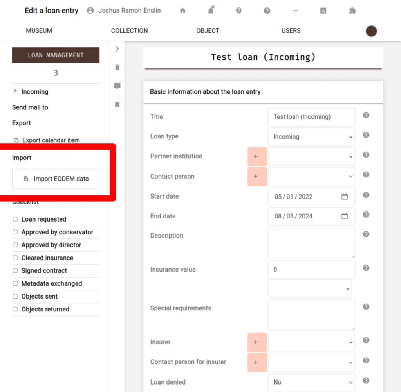
Task: Open notifications bell icon
Action: [x=211, y=11]
